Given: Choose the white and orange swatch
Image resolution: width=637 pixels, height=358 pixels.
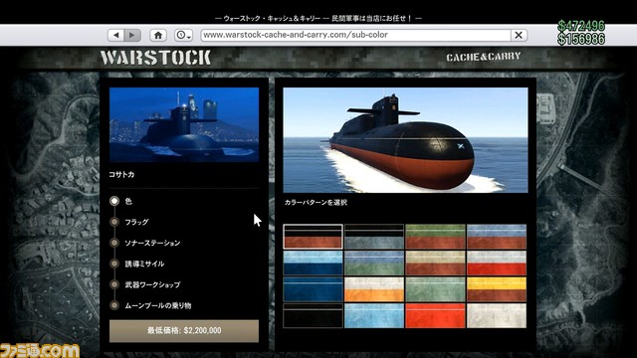Looking at the screenshot, I should [x=374, y=289].
